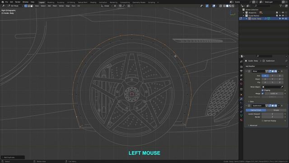Switch to the Sculpting workspace tab
289x163 pixels.
[x=61, y=2]
